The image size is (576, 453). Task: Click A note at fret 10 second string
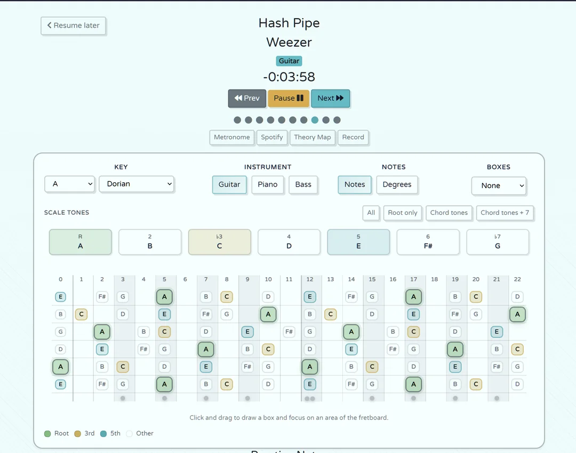[x=268, y=314]
